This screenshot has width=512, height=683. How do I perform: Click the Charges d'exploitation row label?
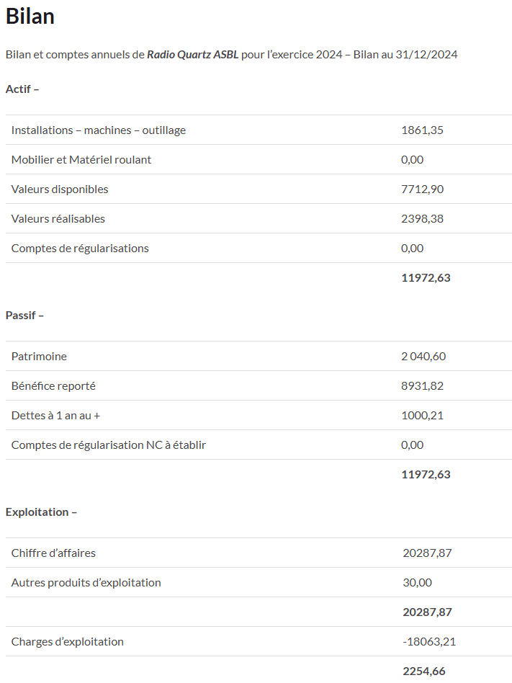(68, 642)
